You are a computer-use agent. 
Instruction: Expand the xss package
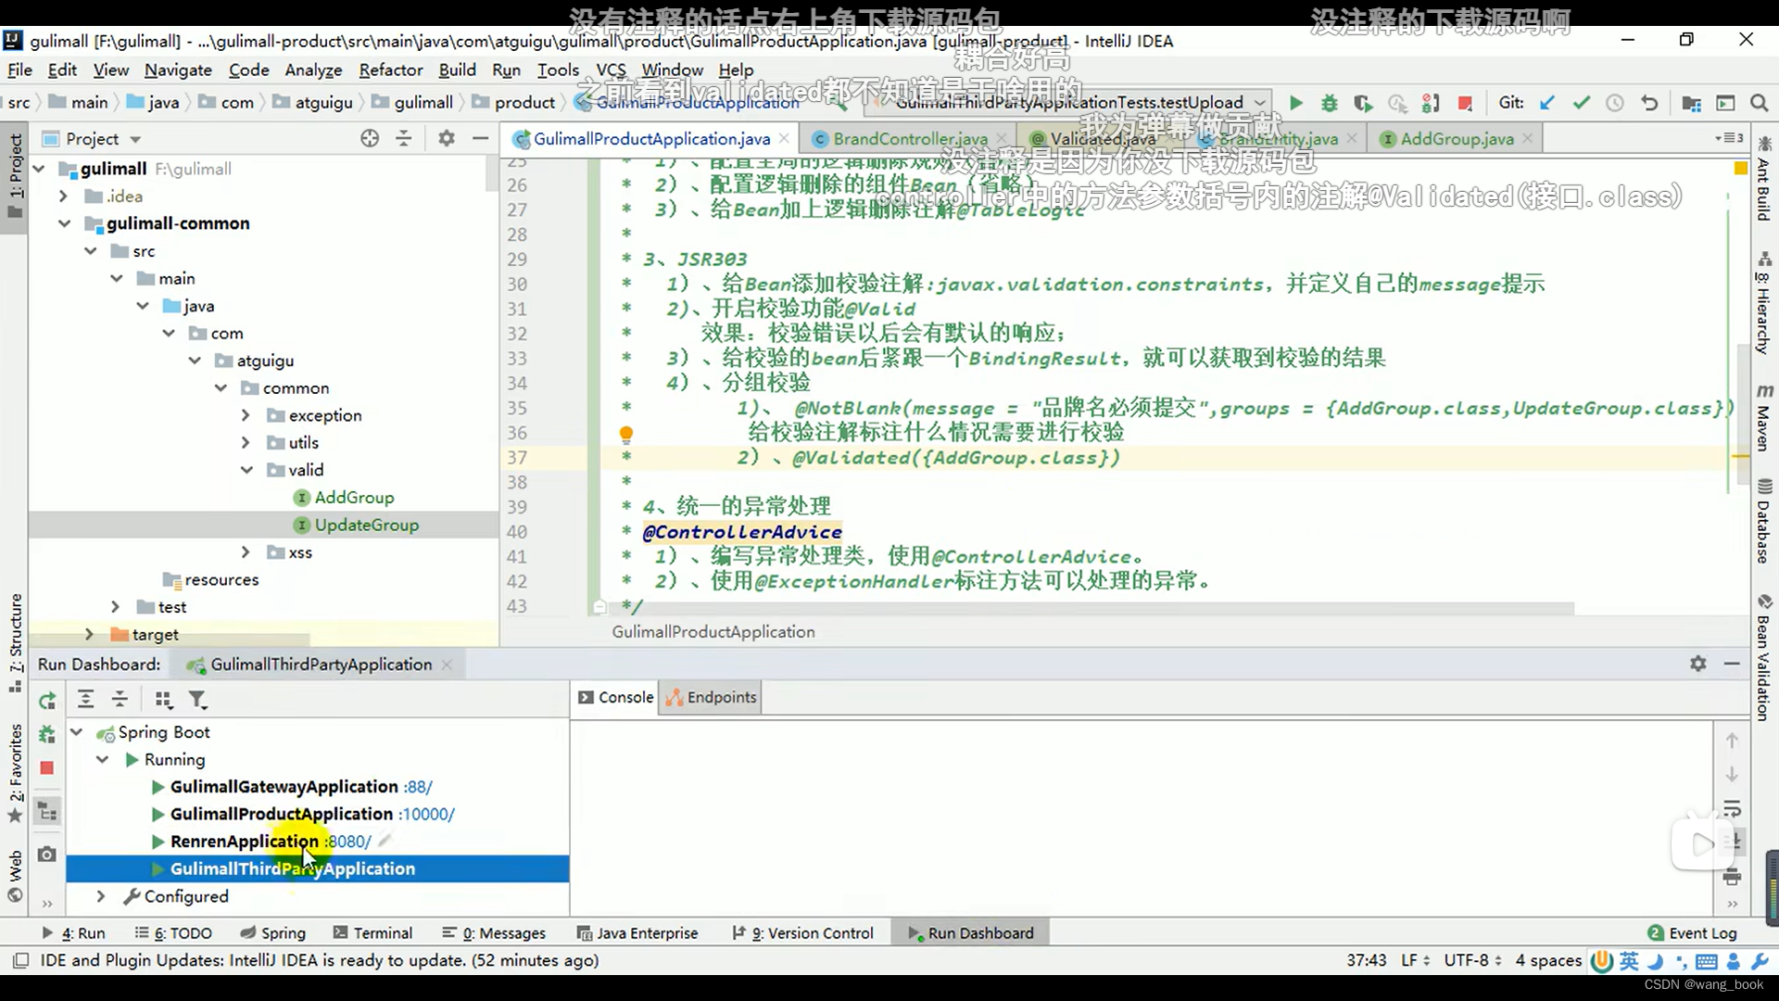[246, 552]
